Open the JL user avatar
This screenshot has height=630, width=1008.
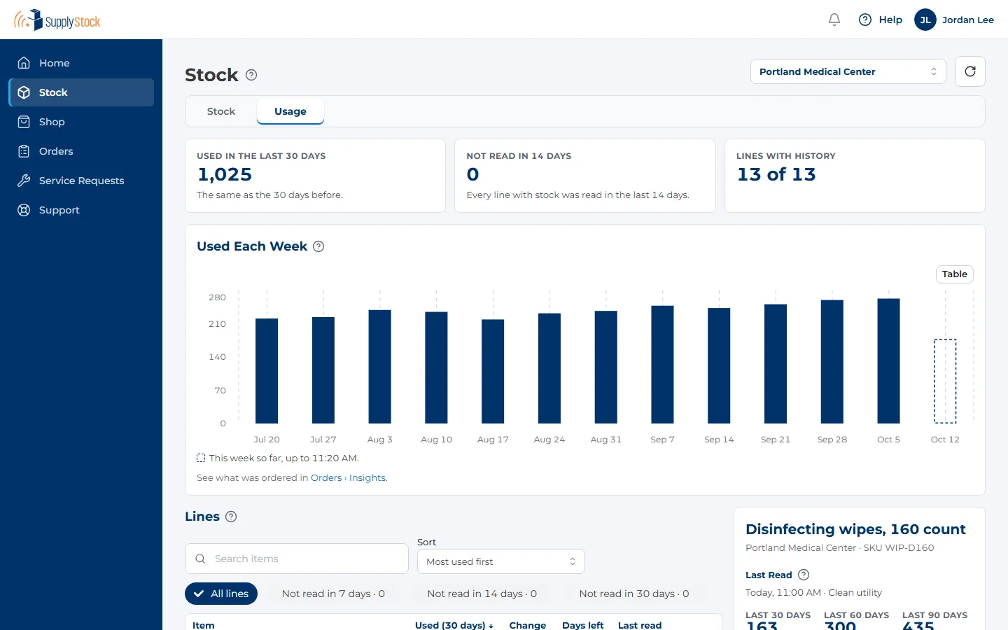[925, 20]
